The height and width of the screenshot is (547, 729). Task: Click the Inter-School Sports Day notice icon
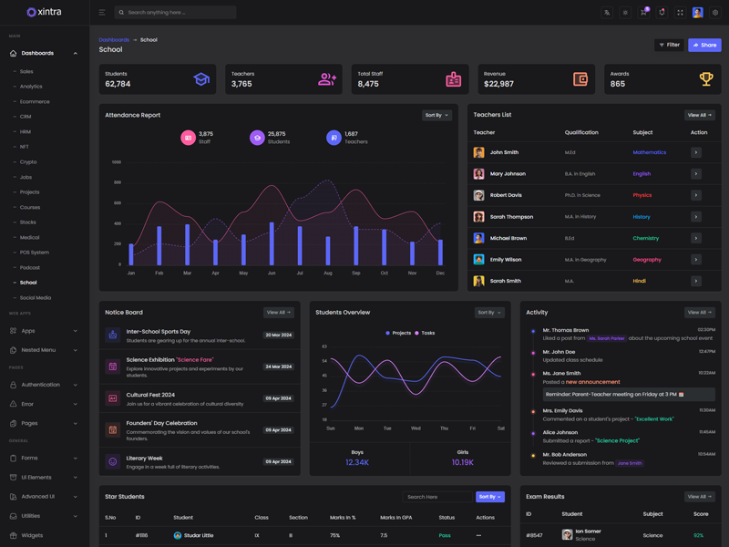point(113,335)
